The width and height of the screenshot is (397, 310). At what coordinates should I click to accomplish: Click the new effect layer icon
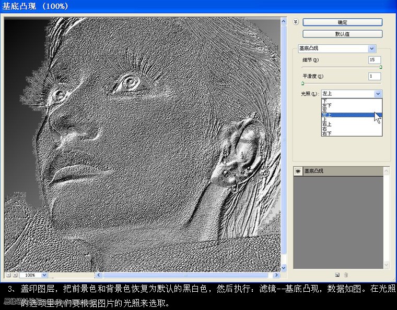tap(337, 275)
